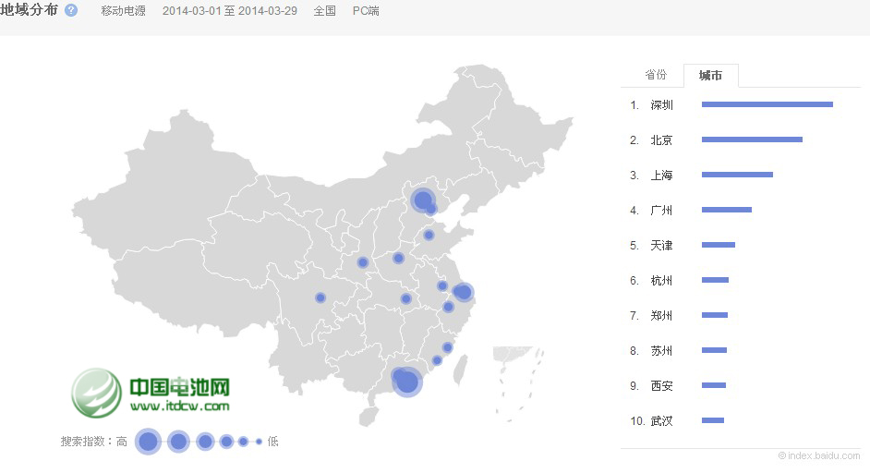Image resolution: width=870 pixels, height=473 pixels.
Task: Select 北京 in the city ranking list
Action: [661, 140]
